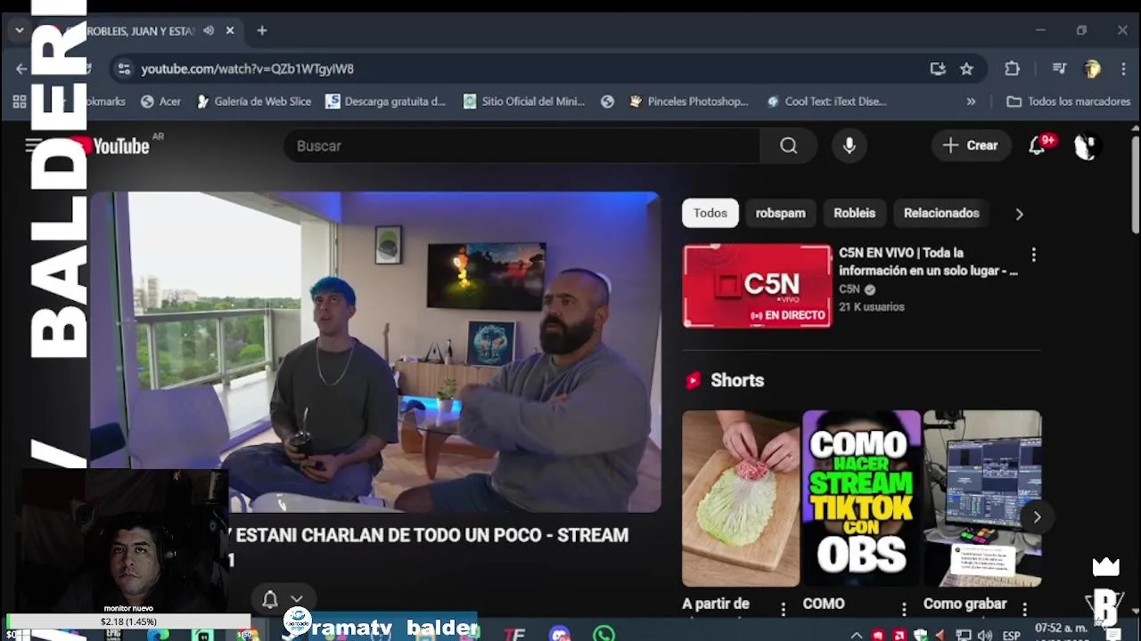
Task: Open the 'Como grabar' desk setup short thumbnail
Action: tap(982, 499)
